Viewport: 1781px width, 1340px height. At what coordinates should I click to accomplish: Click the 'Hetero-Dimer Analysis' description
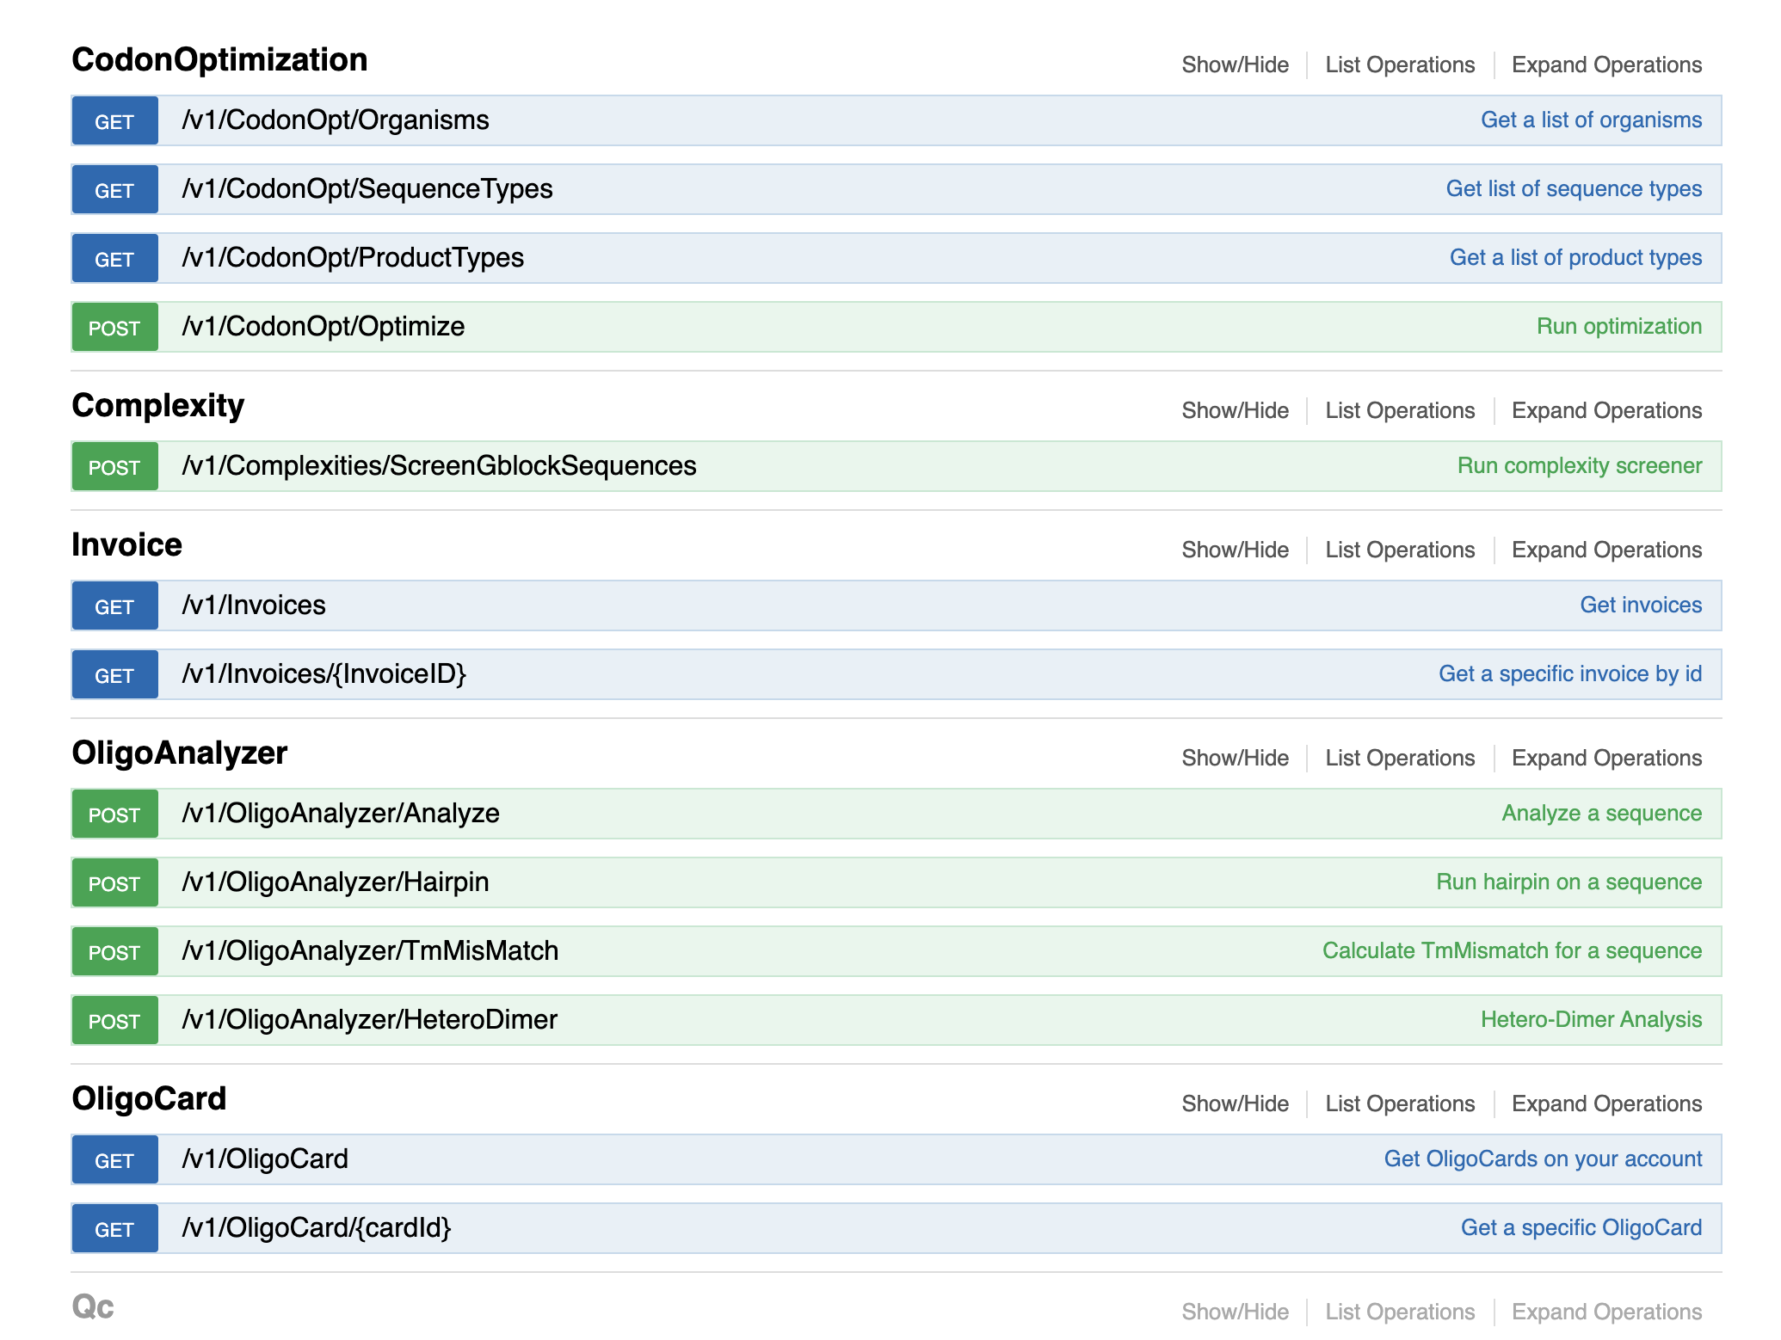point(1591,1019)
